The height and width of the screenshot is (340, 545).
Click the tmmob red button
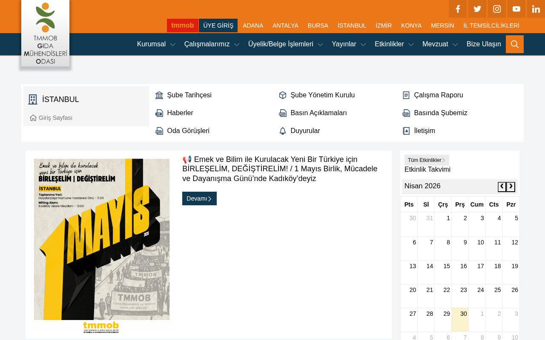183,25
